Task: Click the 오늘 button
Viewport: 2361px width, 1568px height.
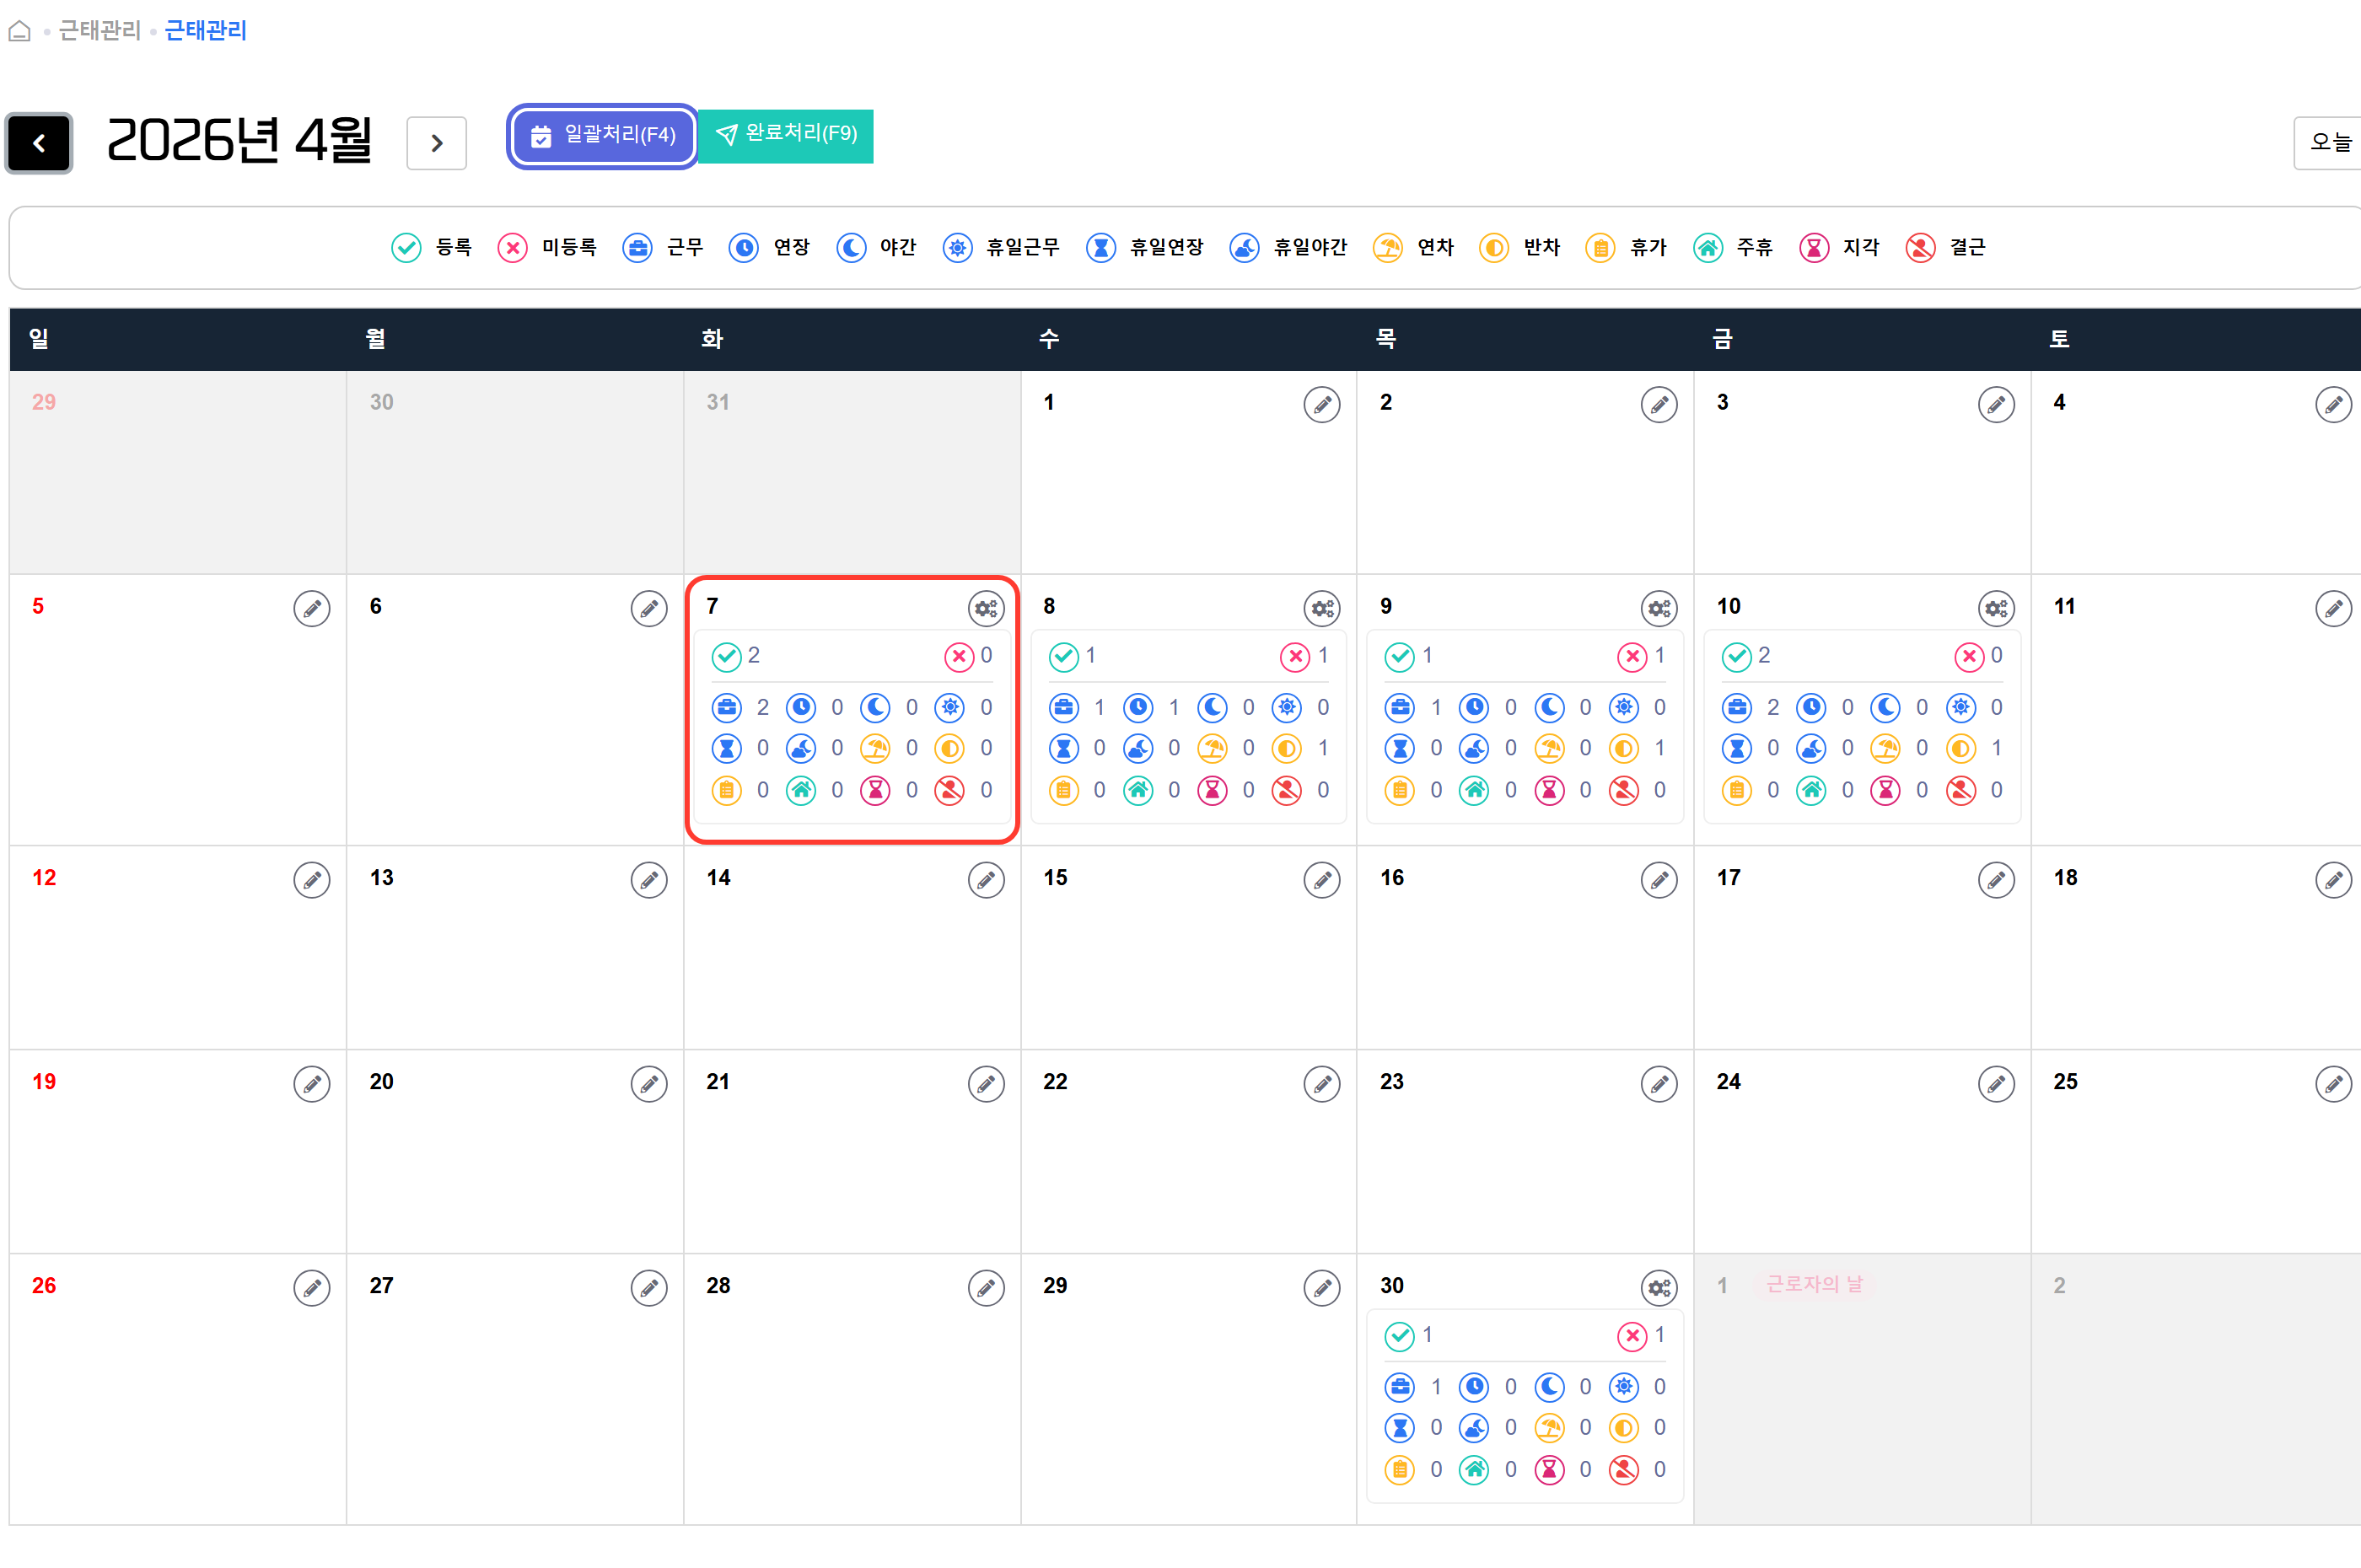Action: click(x=2329, y=143)
